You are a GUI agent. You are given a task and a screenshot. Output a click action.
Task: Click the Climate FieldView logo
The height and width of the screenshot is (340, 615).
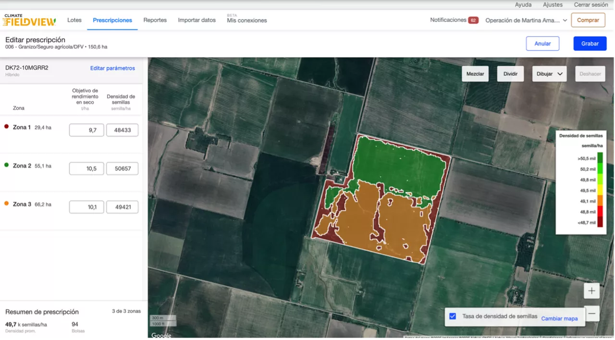(29, 20)
